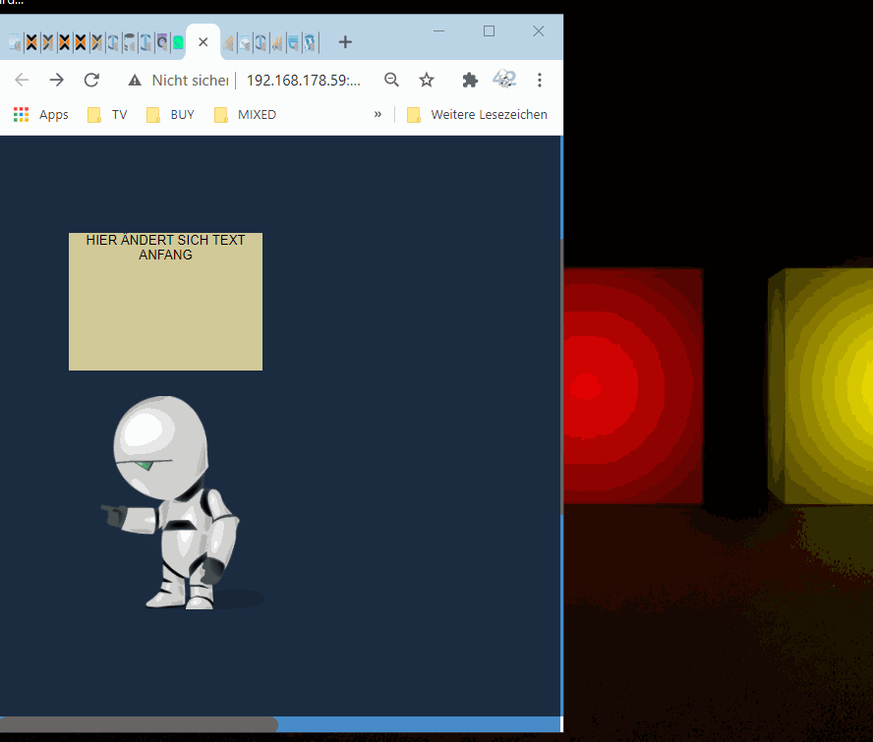The image size is (873, 742).
Task: Open the Apps shortcut
Action: [41, 114]
